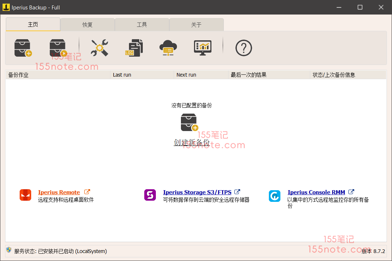Click the Next run column header
The image size is (392, 261).
coord(201,75)
